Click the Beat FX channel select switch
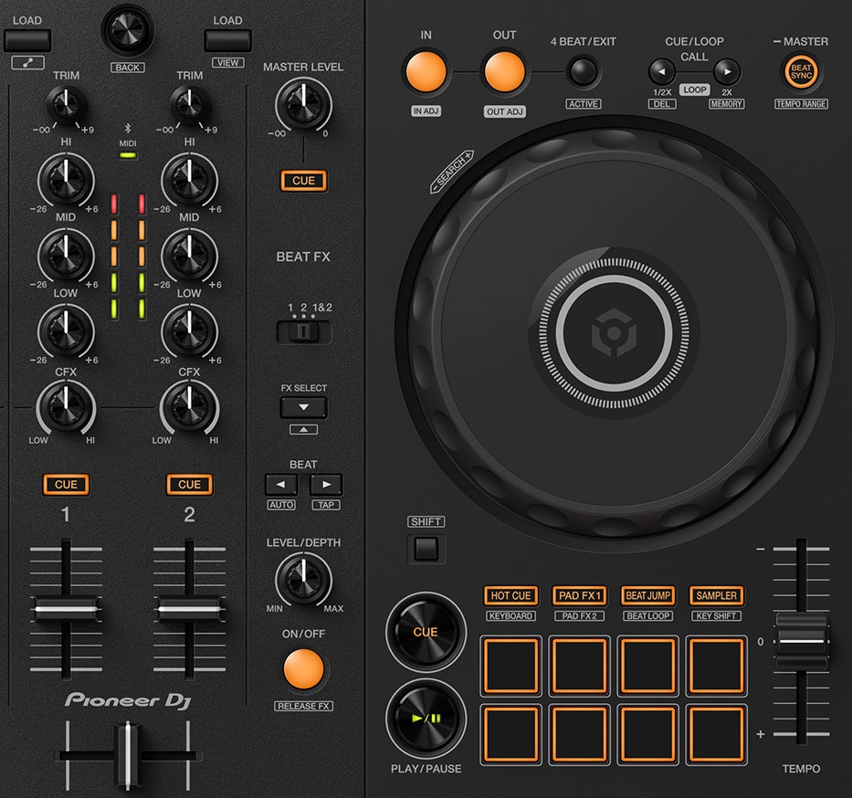Screen dimensions: 852x798 [304, 331]
